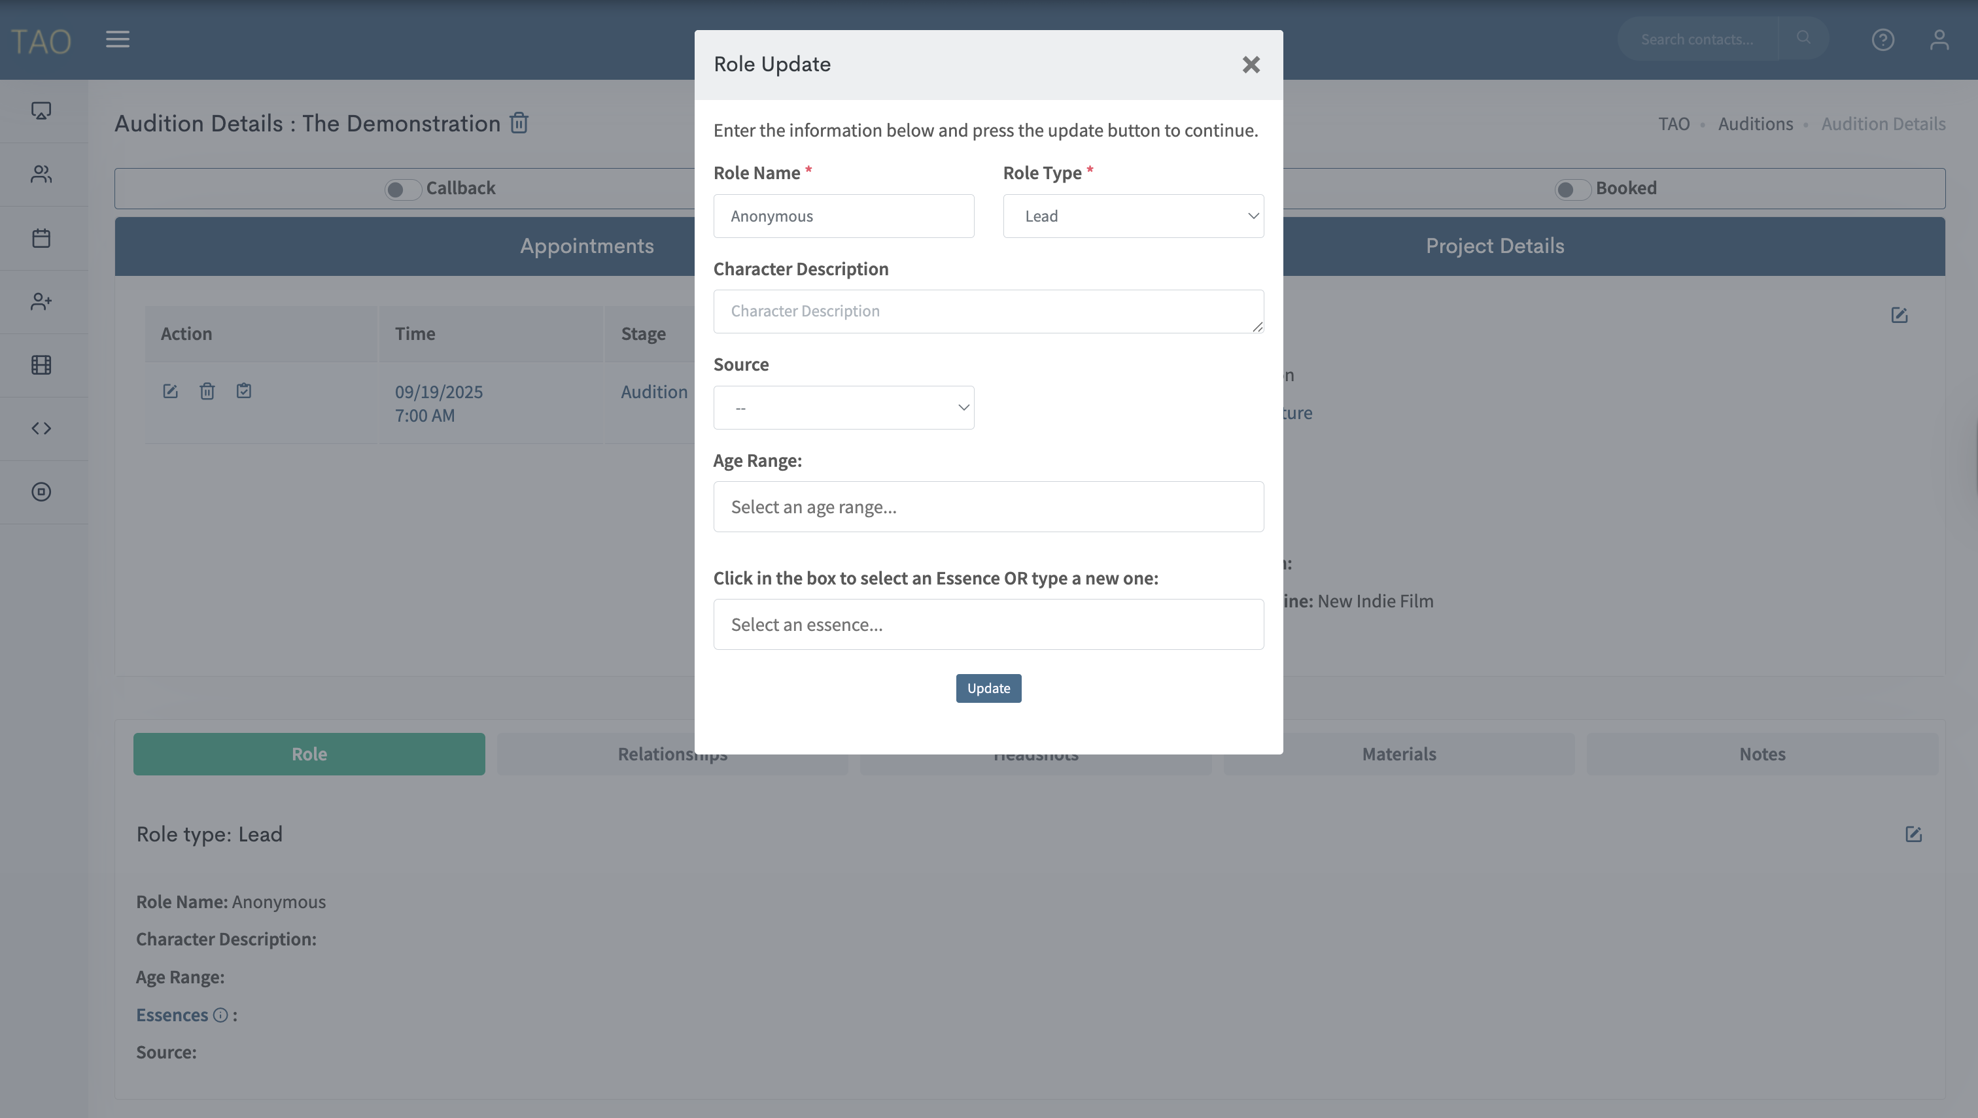Click the calendar icon in sidebar
Image resolution: width=1978 pixels, height=1118 pixels.
coord(41,238)
